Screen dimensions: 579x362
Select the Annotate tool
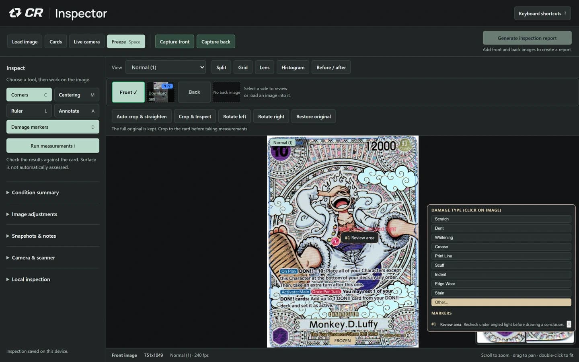76,111
